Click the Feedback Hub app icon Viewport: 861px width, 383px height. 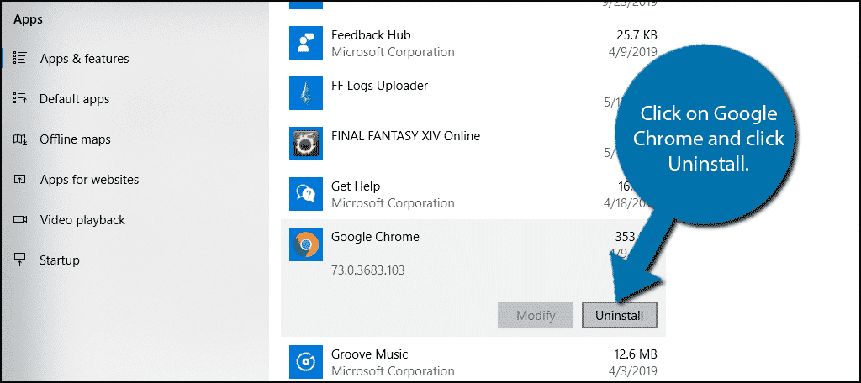(x=306, y=43)
